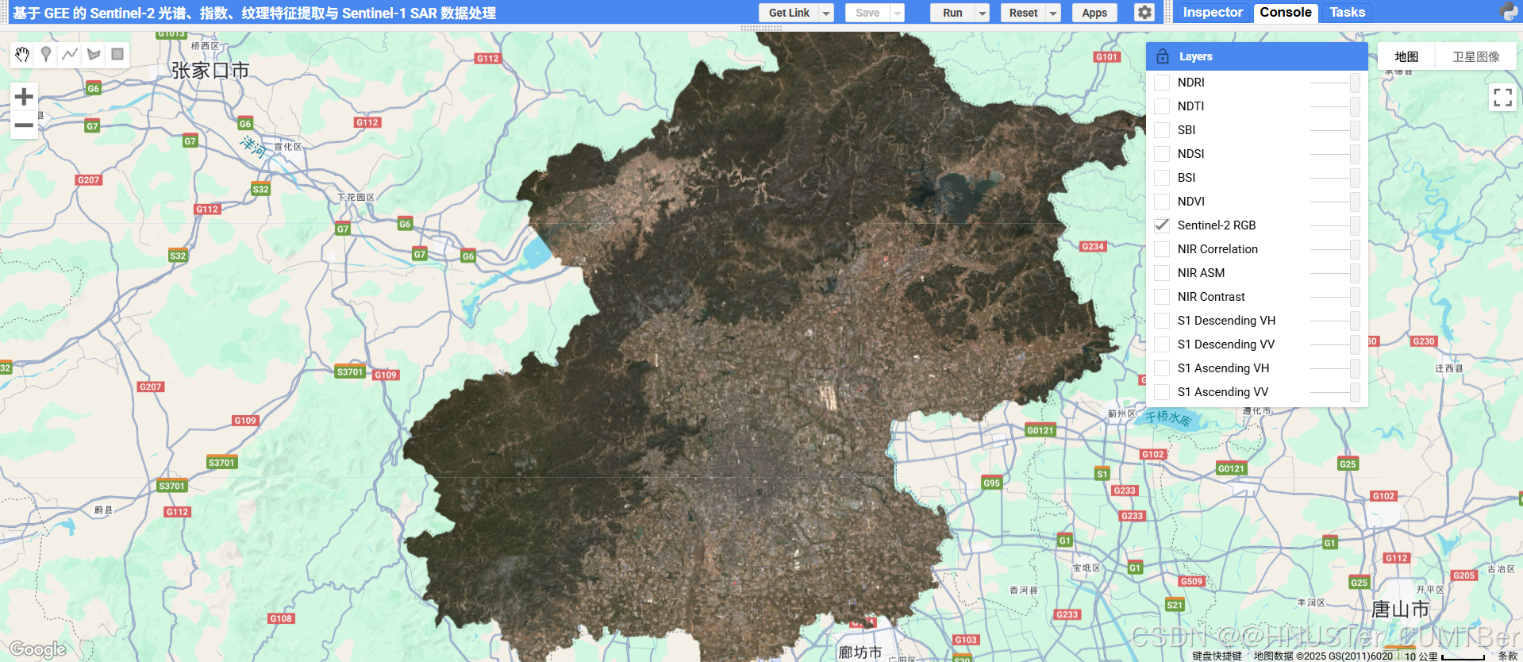The width and height of the screenshot is (1523, 662).
Task: Click the Reset button
Action: pyautogui.click(x=1023, y=13)
